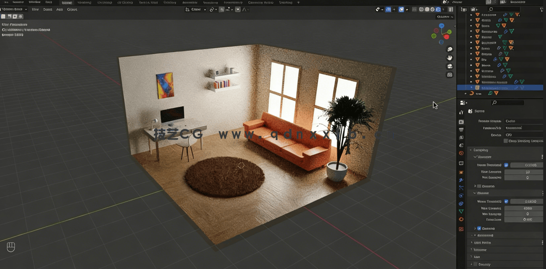Toggle the Open Shading Language checkbox
Image resolution: width=546 pixels, height=269 pixels.
click(x=506, y=141)
